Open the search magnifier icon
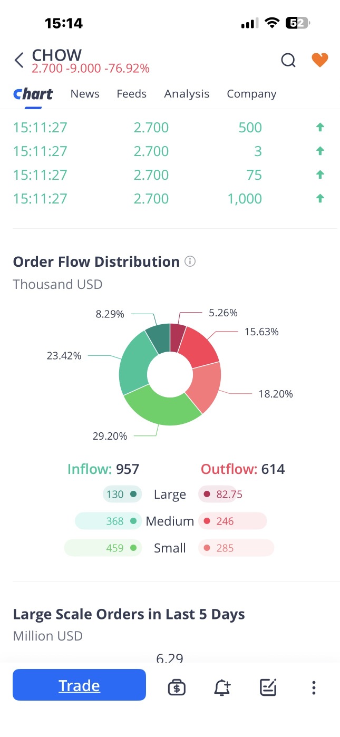Viewport: 340px width, 737px height. (288, 61)
